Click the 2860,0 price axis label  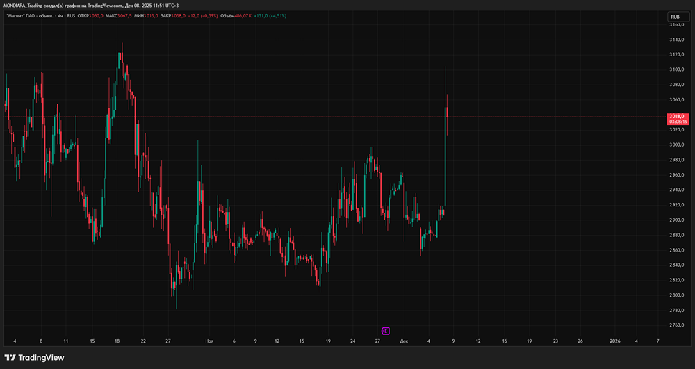tap(678, 250)
